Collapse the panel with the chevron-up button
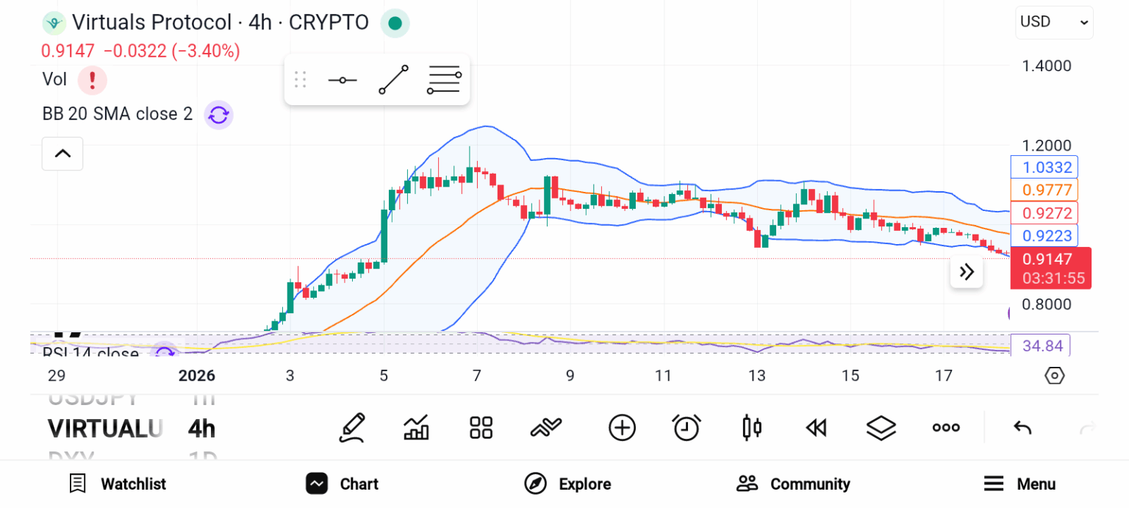Screen dimensions: 1129x508 point(62,154)
